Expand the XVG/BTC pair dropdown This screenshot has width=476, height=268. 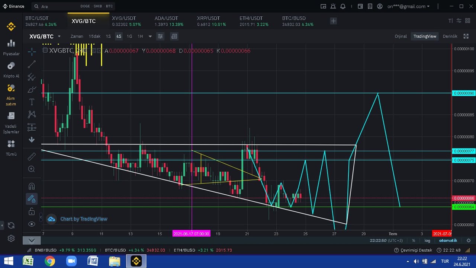tap(59, 36)
